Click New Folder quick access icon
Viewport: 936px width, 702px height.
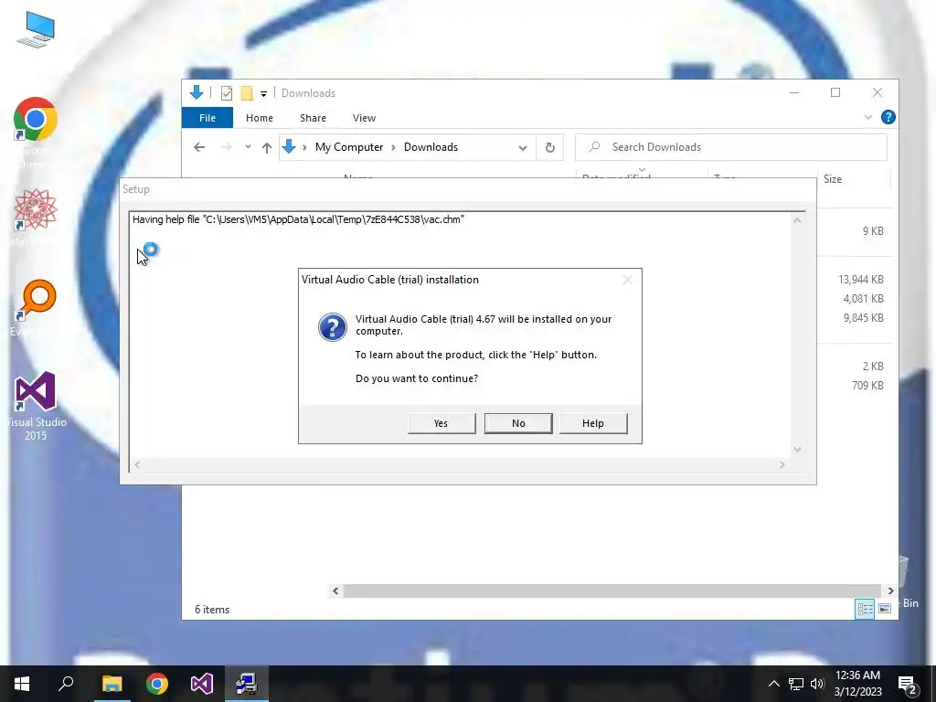click(x=247, y=93)
